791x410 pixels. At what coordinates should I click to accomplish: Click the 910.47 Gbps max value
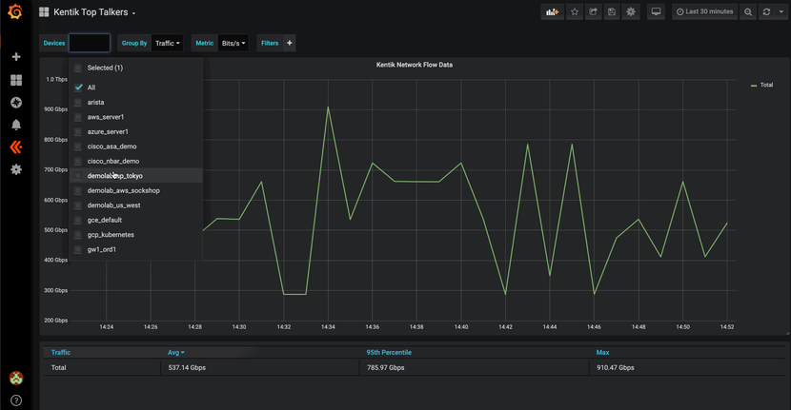[615, 368]
